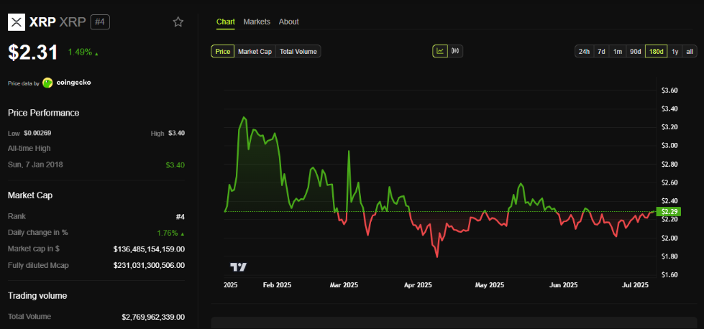The height and width of the screenshot is (329, 704).
Task: Click the Mar 2025 axis label
Action: pos(344,285)
